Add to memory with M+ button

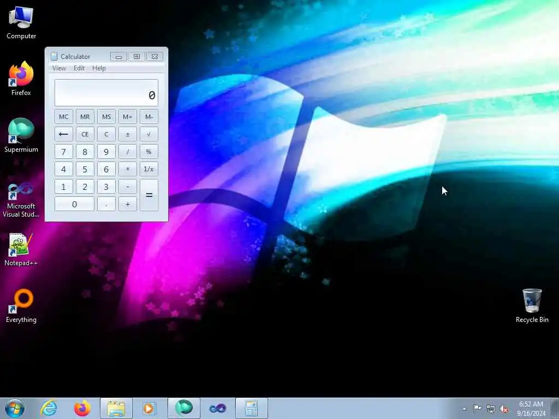[x=128, y=117]
